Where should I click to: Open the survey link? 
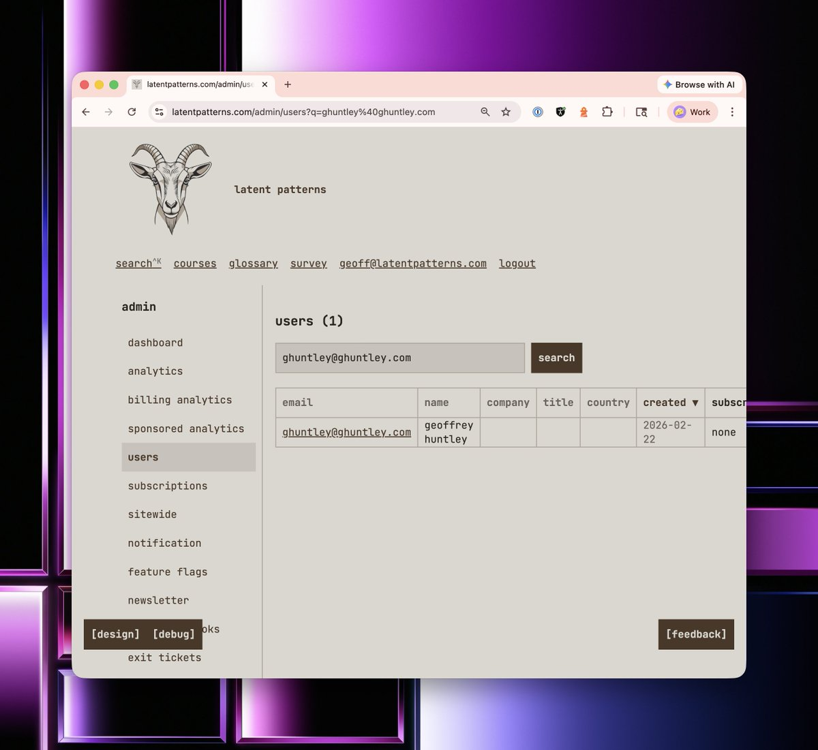[309, 264]
